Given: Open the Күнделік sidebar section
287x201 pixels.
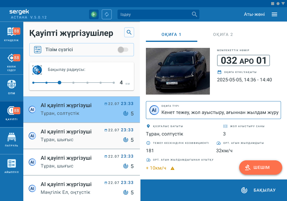Looking at the screenshot, I should [x=11, y=34].
